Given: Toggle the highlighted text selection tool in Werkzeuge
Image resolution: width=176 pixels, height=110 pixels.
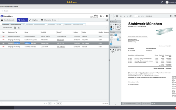Looking at the screenshot, I should click(x=111, y=29).
